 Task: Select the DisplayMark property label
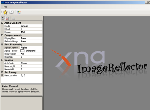[x=10, y=38]
